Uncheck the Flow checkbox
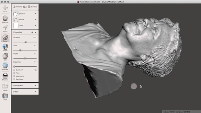This screenshot has width=201, height=113. tap(14, 73)
